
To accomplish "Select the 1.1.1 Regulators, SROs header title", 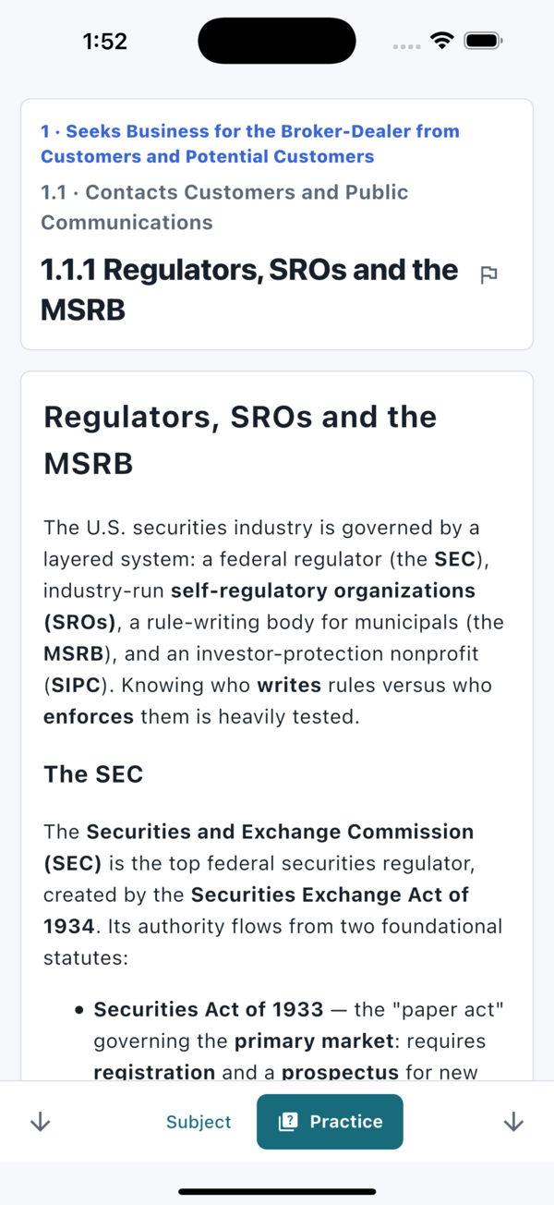I will (249, 289).
